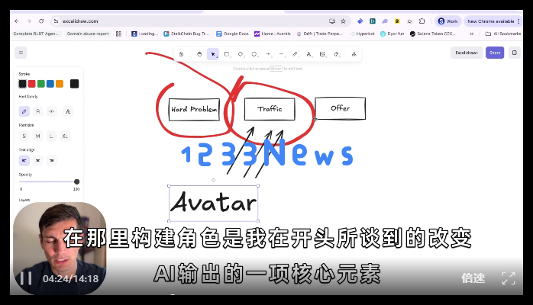Click the Opacity slider handle
This screenshot has width=533, height=305.
[x=77, y=181]
